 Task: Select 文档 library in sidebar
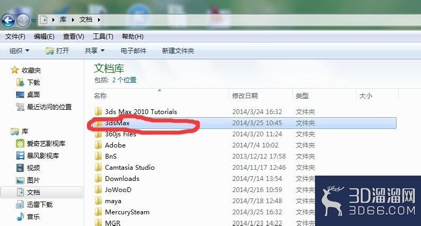coord(33,193)
